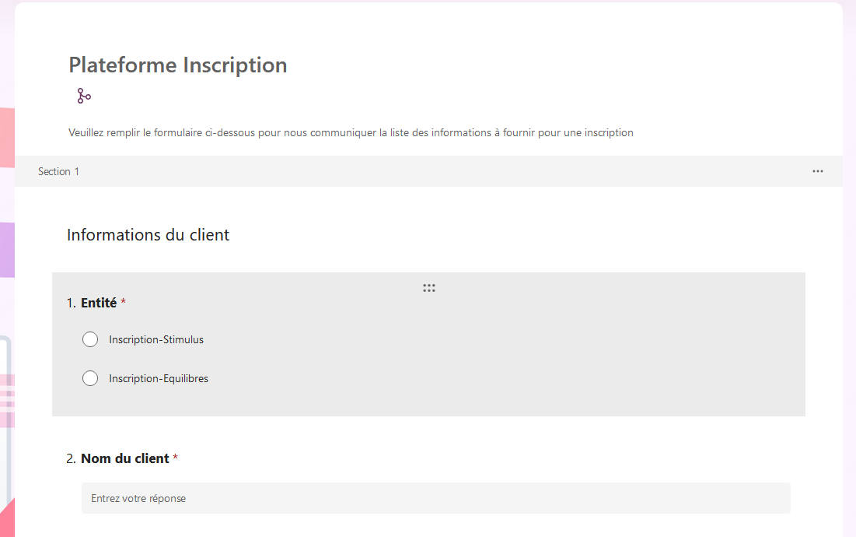Click the branching icon below the form title
This screenshot has width=856, height=537.
coord(84,97)
